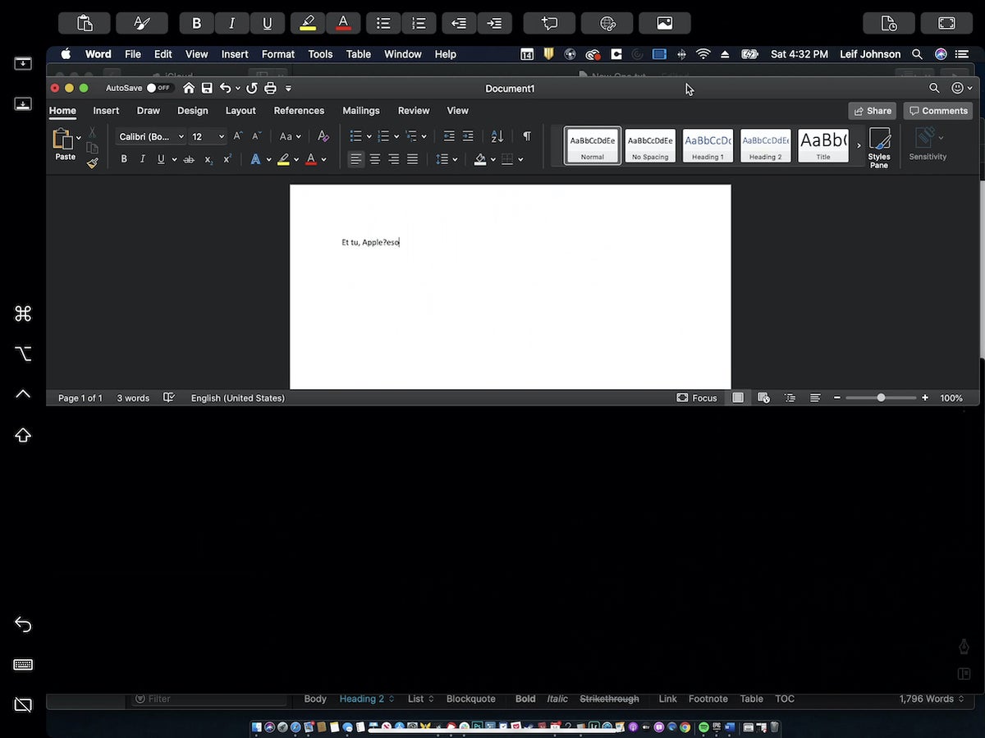The image size is (985, 738).
Task: Switch to Web Layout view in status bar
Action: click(x=763, y=397)
